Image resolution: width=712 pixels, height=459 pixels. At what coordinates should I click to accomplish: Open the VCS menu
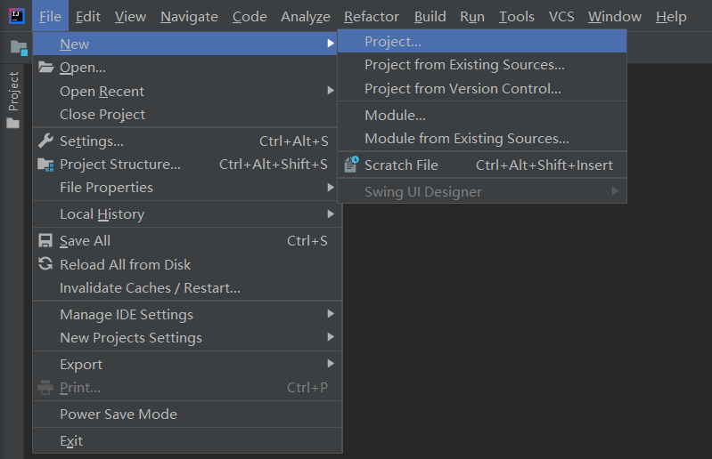coord(561,17)
